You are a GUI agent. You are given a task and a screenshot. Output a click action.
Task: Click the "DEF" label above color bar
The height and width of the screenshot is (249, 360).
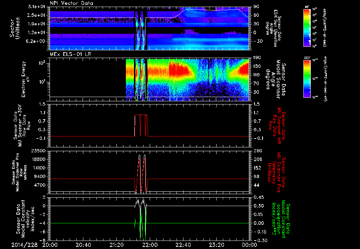(x=307, y=58)
